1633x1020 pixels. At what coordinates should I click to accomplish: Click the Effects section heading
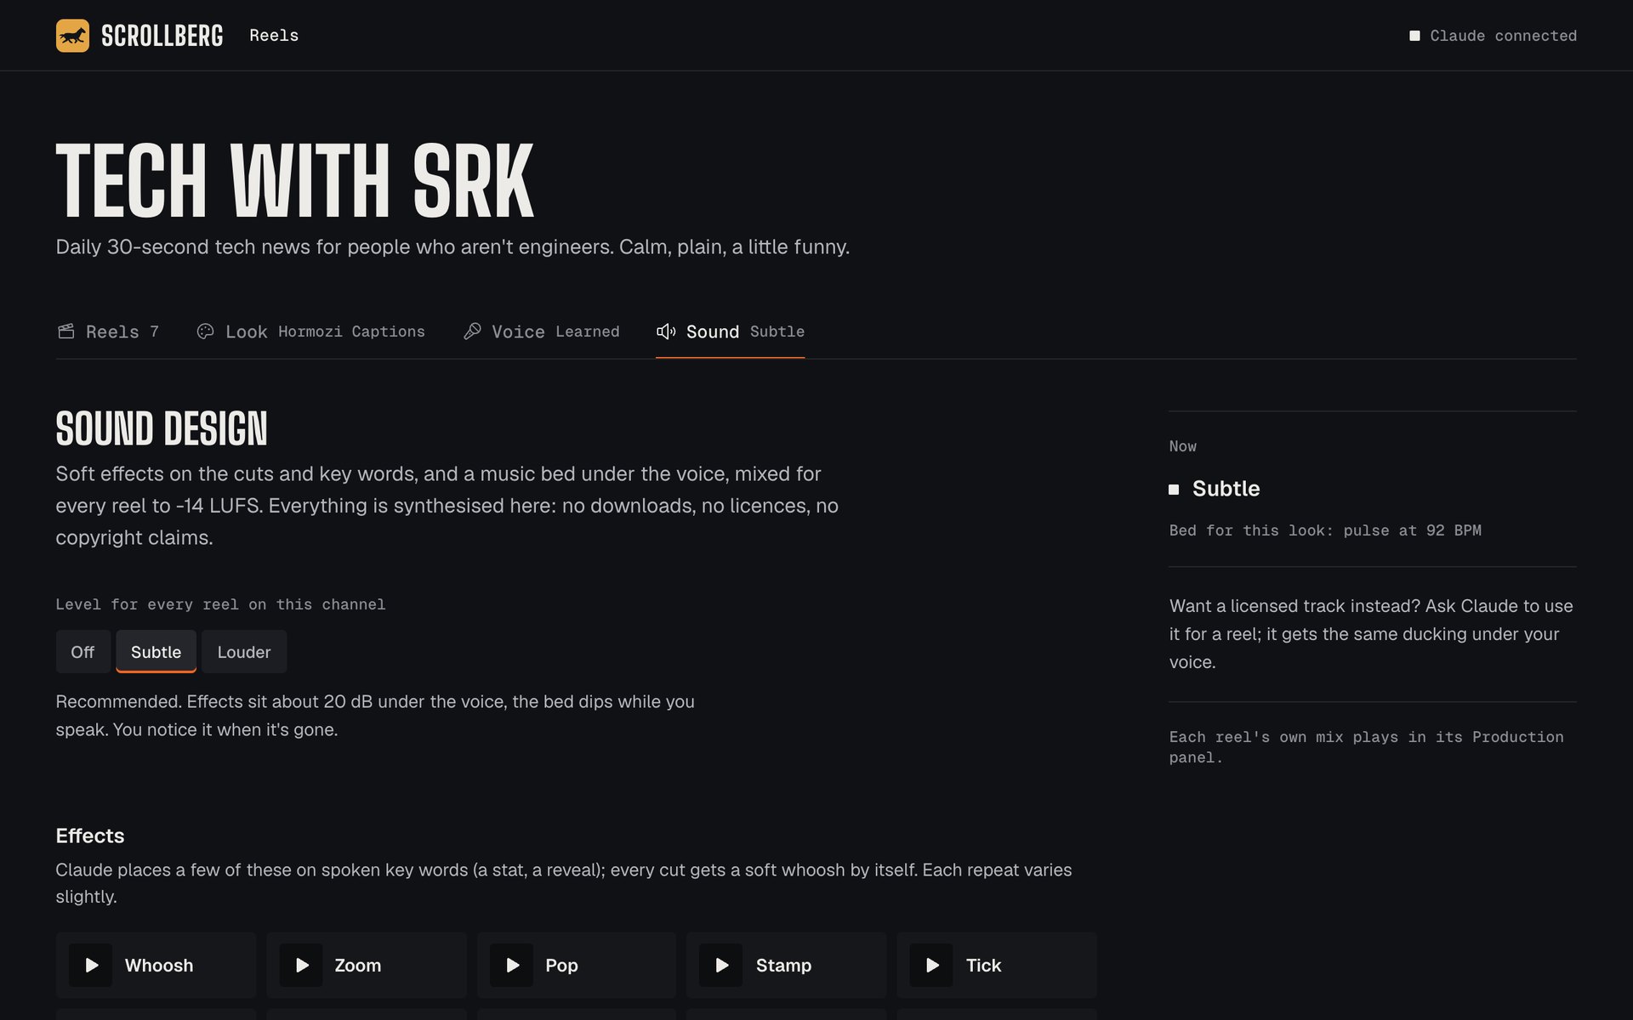point(90,836)
